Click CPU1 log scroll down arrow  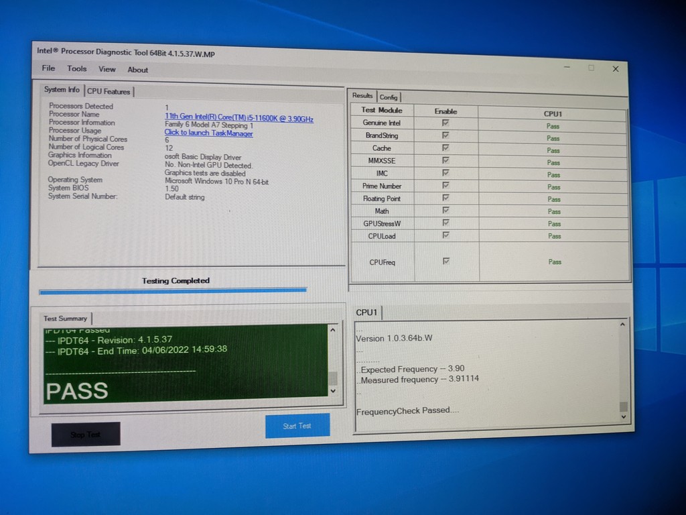click(x=624, y=417)
